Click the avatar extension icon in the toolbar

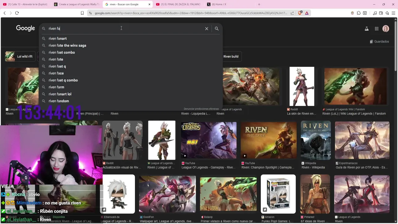point(352,13)
